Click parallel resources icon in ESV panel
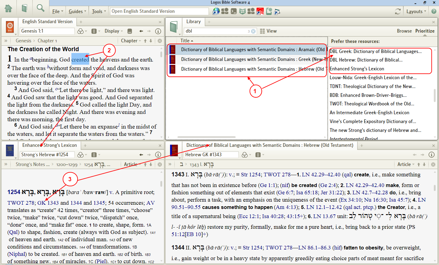Screen dimensions: 439x265 coord(94,31)
